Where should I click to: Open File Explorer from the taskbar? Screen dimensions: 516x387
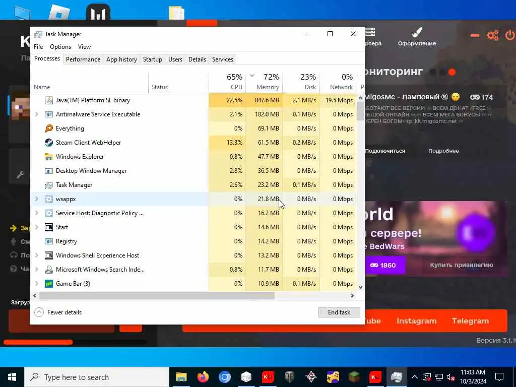click(181, 377)
